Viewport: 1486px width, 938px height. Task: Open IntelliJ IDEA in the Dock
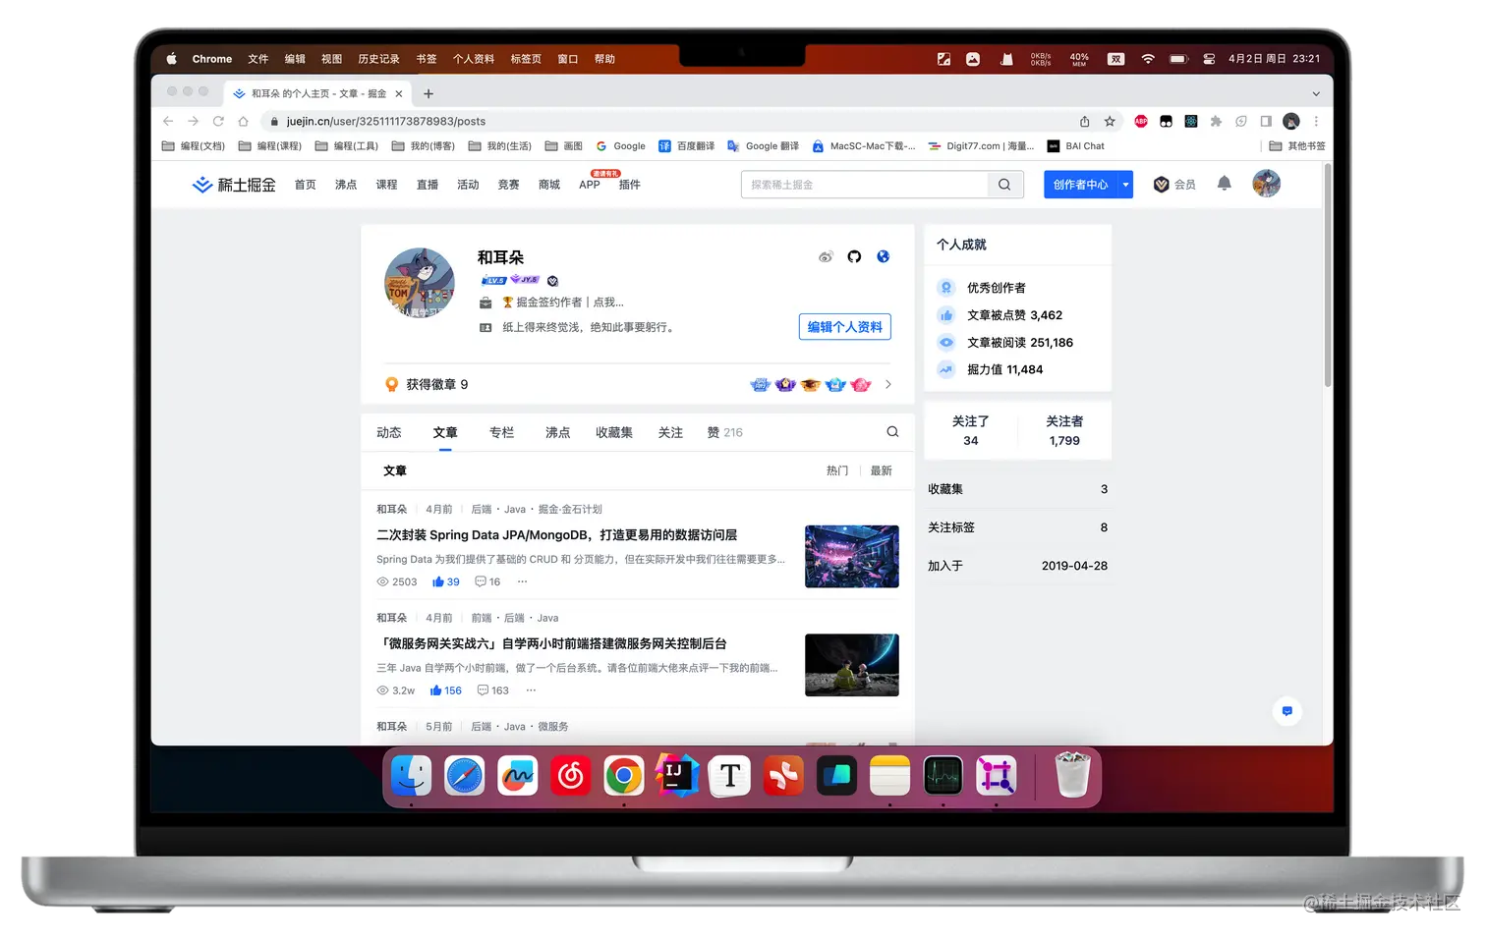click(677, 776)
